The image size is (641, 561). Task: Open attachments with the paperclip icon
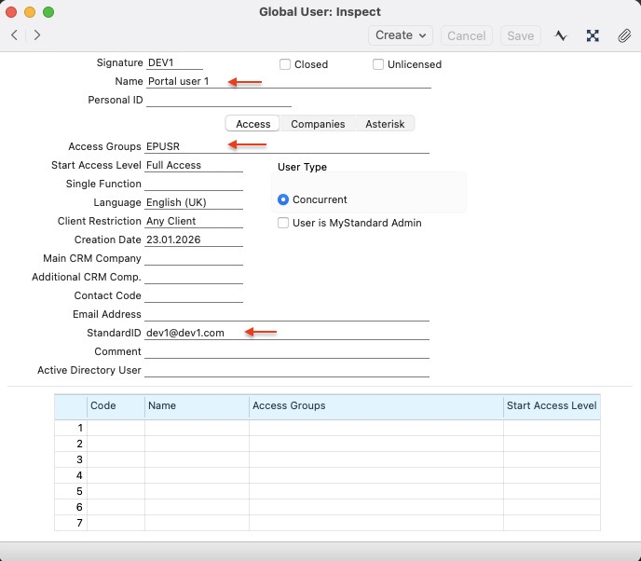coord(623,35)
